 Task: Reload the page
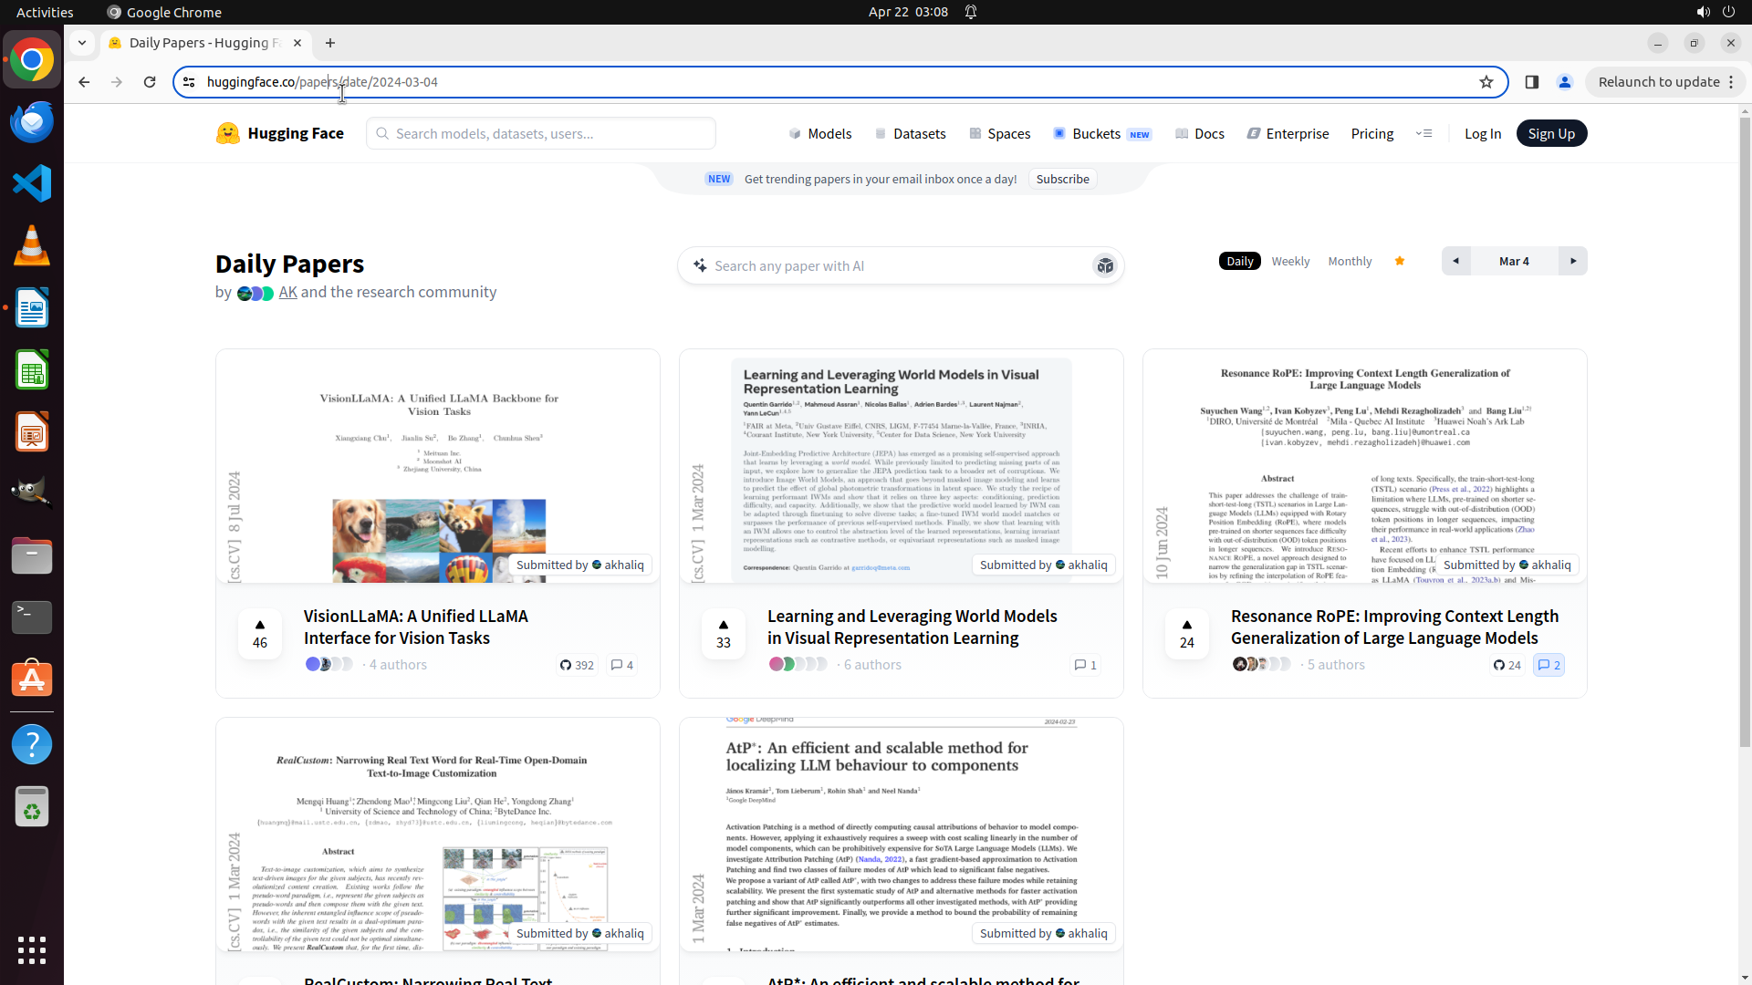tap(150, 82)
